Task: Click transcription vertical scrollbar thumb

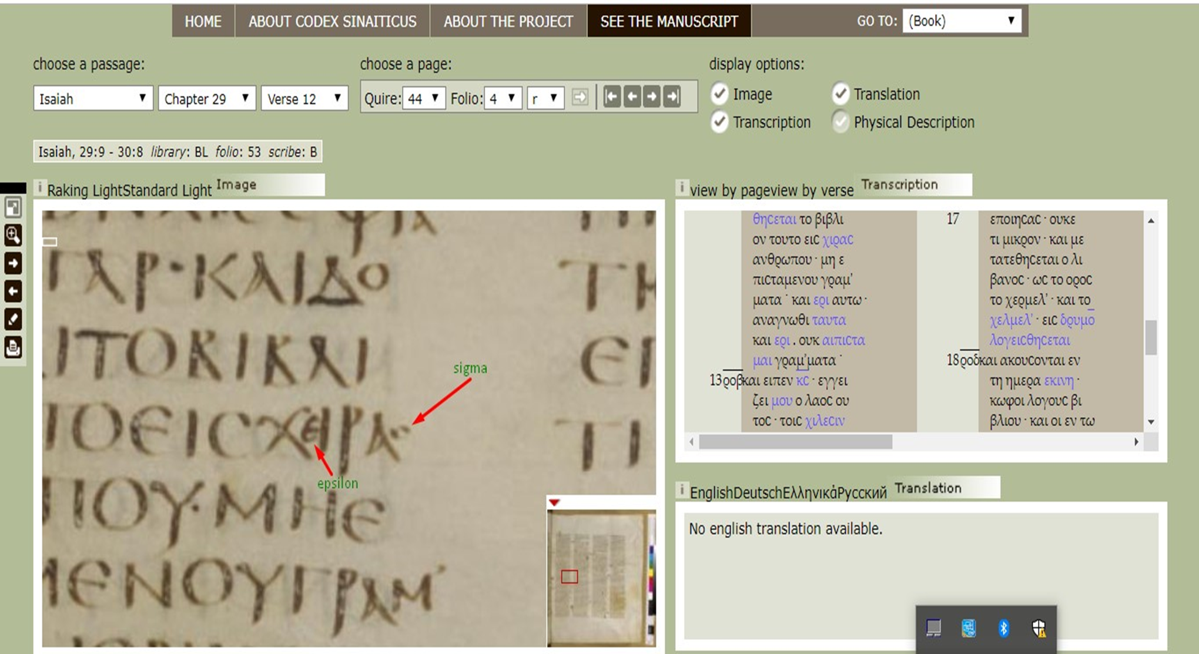Action: pyautogui.click(x=1151, y=337)
